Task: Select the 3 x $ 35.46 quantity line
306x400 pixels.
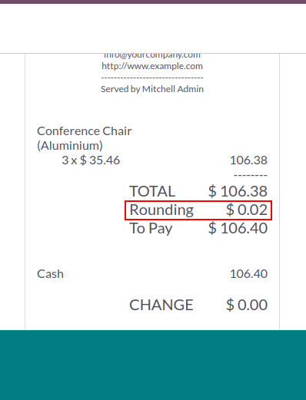Action: [91, 160]
